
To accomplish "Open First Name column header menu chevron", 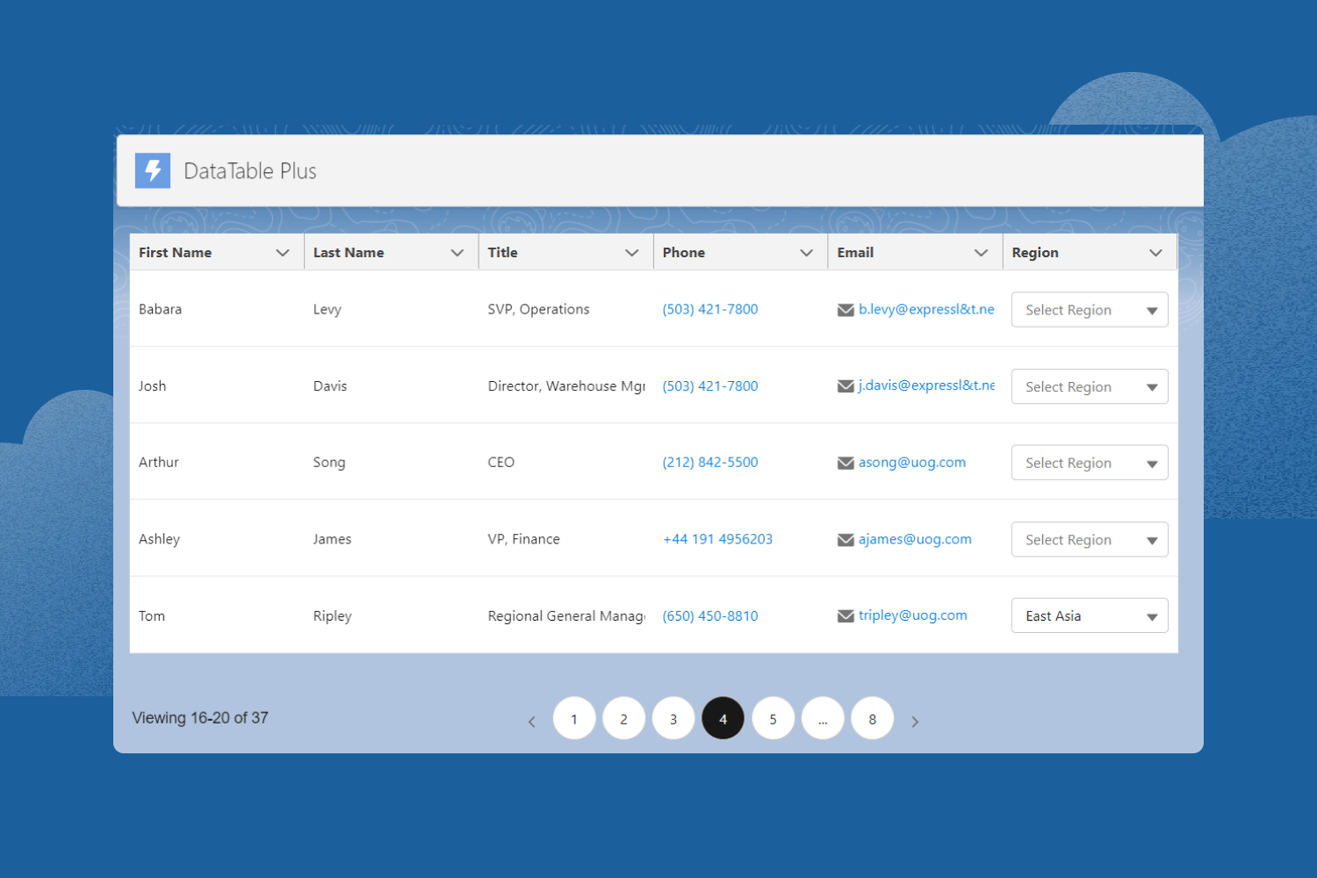I will (283, 253).
